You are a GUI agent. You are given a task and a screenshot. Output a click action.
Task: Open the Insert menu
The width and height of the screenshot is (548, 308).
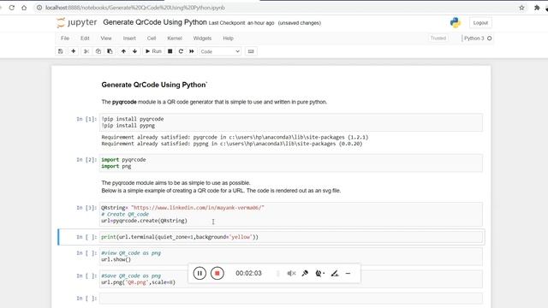pyautogui.click(x=129, y=38)
